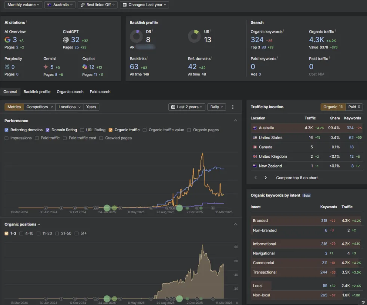Click the Perplexity logo icon
This screenshot has height=305, width=367.
point(7,67)
